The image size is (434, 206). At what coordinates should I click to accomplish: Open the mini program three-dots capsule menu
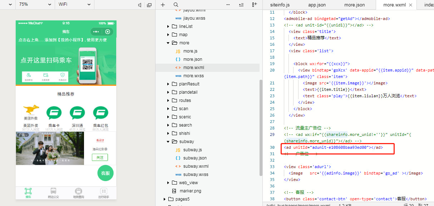95,31
